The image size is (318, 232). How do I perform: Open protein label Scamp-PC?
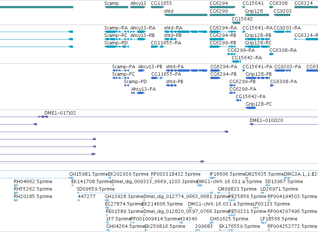click(123, 74)
